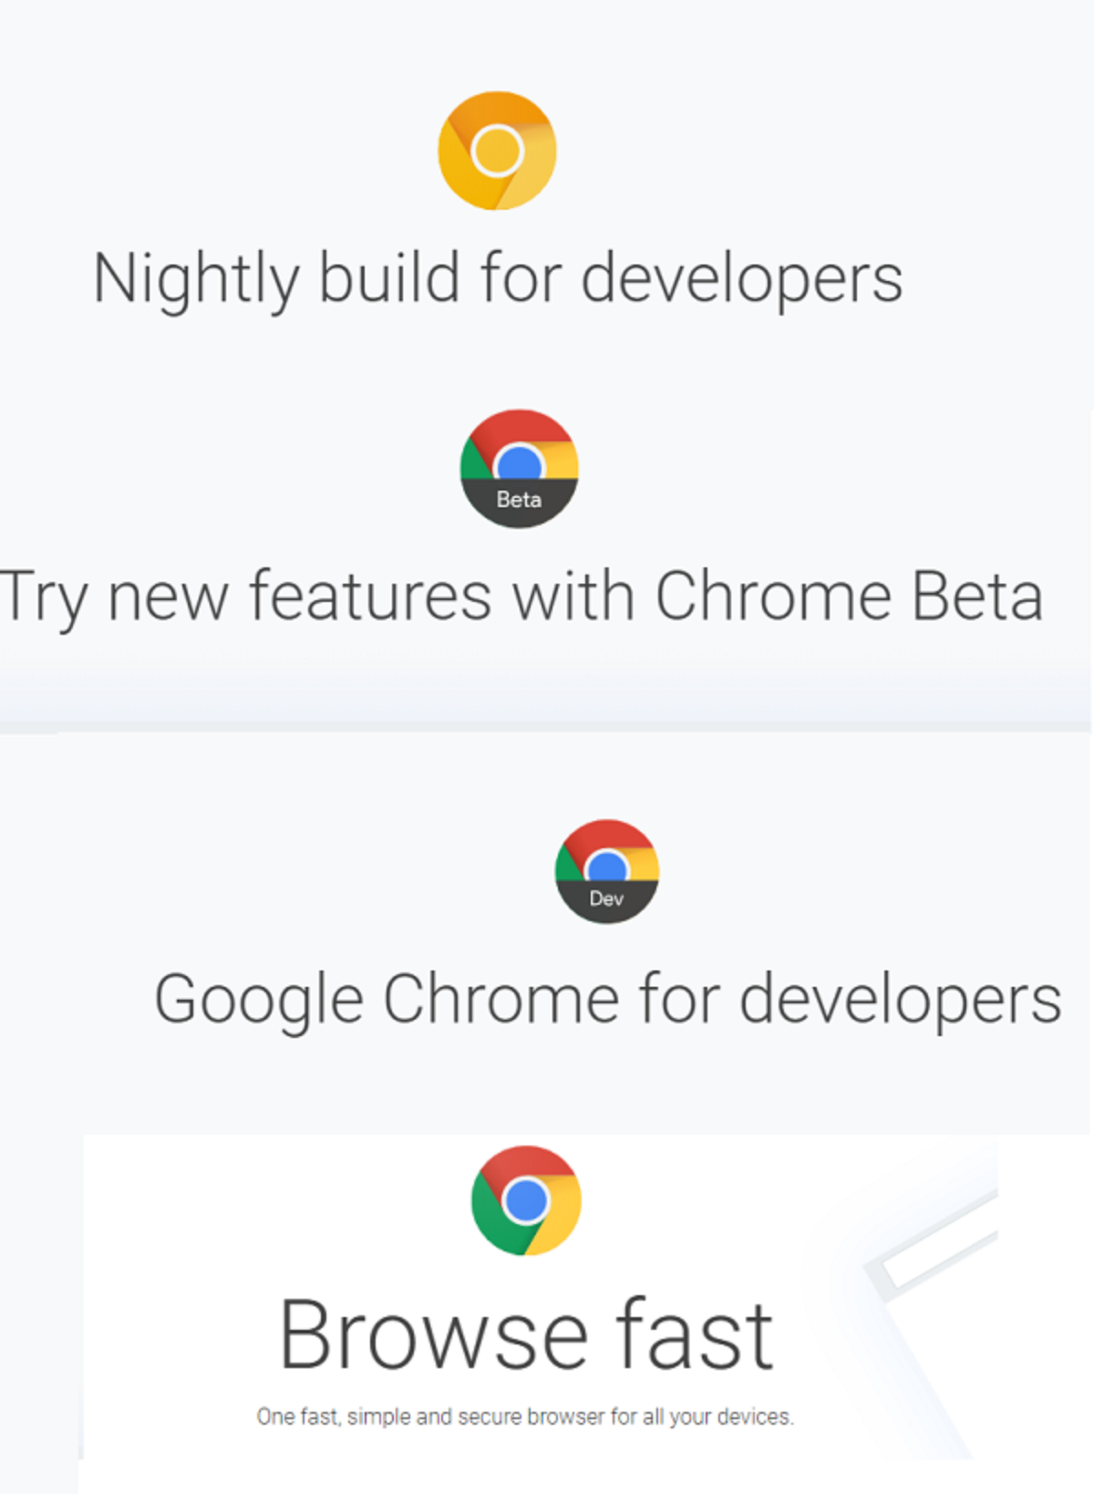Click the word "Browse" in the bottom headline
Image resolution: width=1094 pixels, height=1494 pixels.
(434, 1335)
